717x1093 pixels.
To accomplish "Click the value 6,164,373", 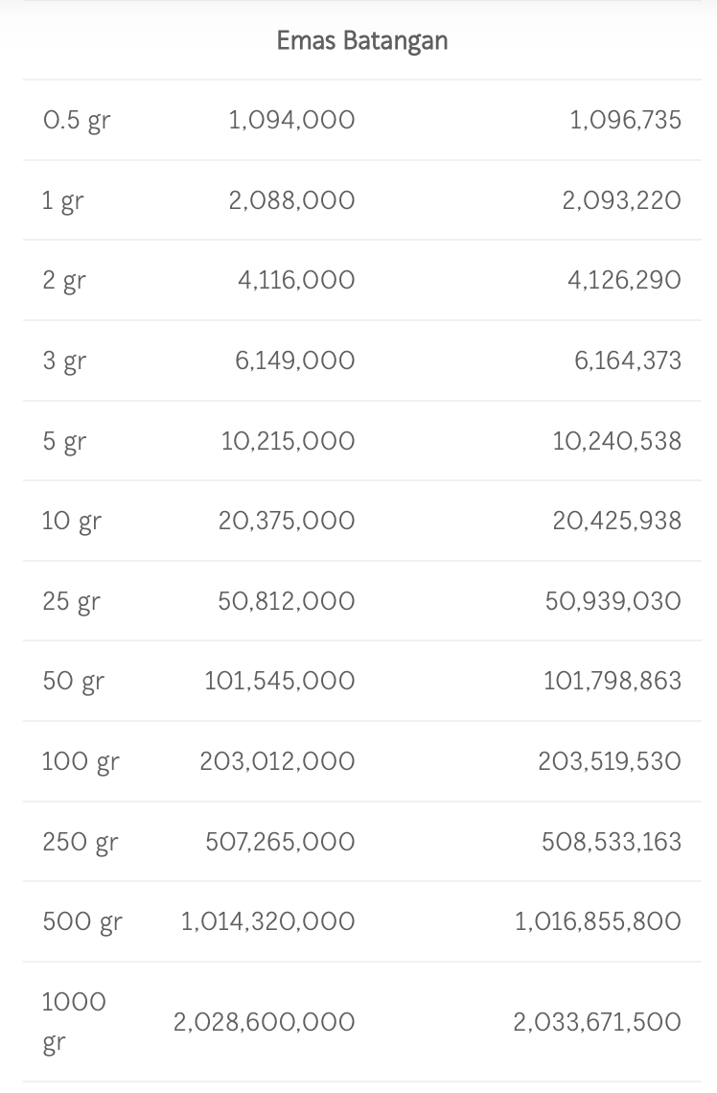I will coord(628,360).
